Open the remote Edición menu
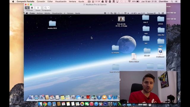 pos(47,13)
